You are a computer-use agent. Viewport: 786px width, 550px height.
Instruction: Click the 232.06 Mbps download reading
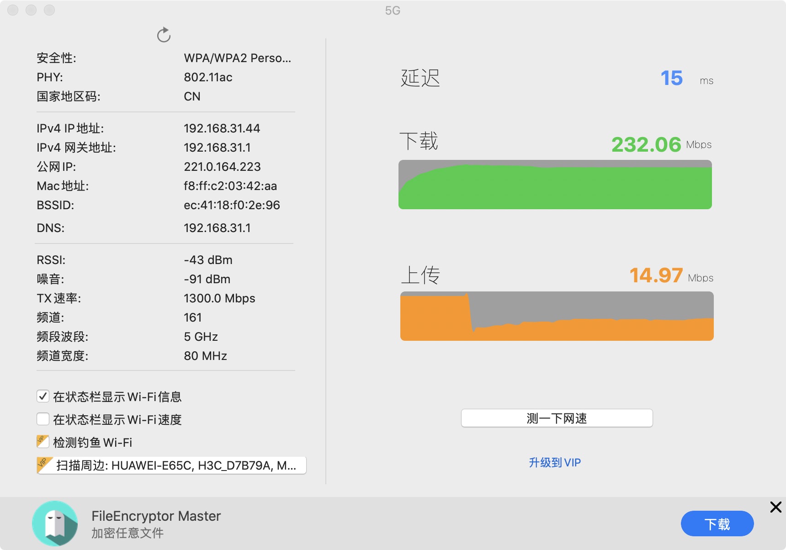[x=646, y=145]
